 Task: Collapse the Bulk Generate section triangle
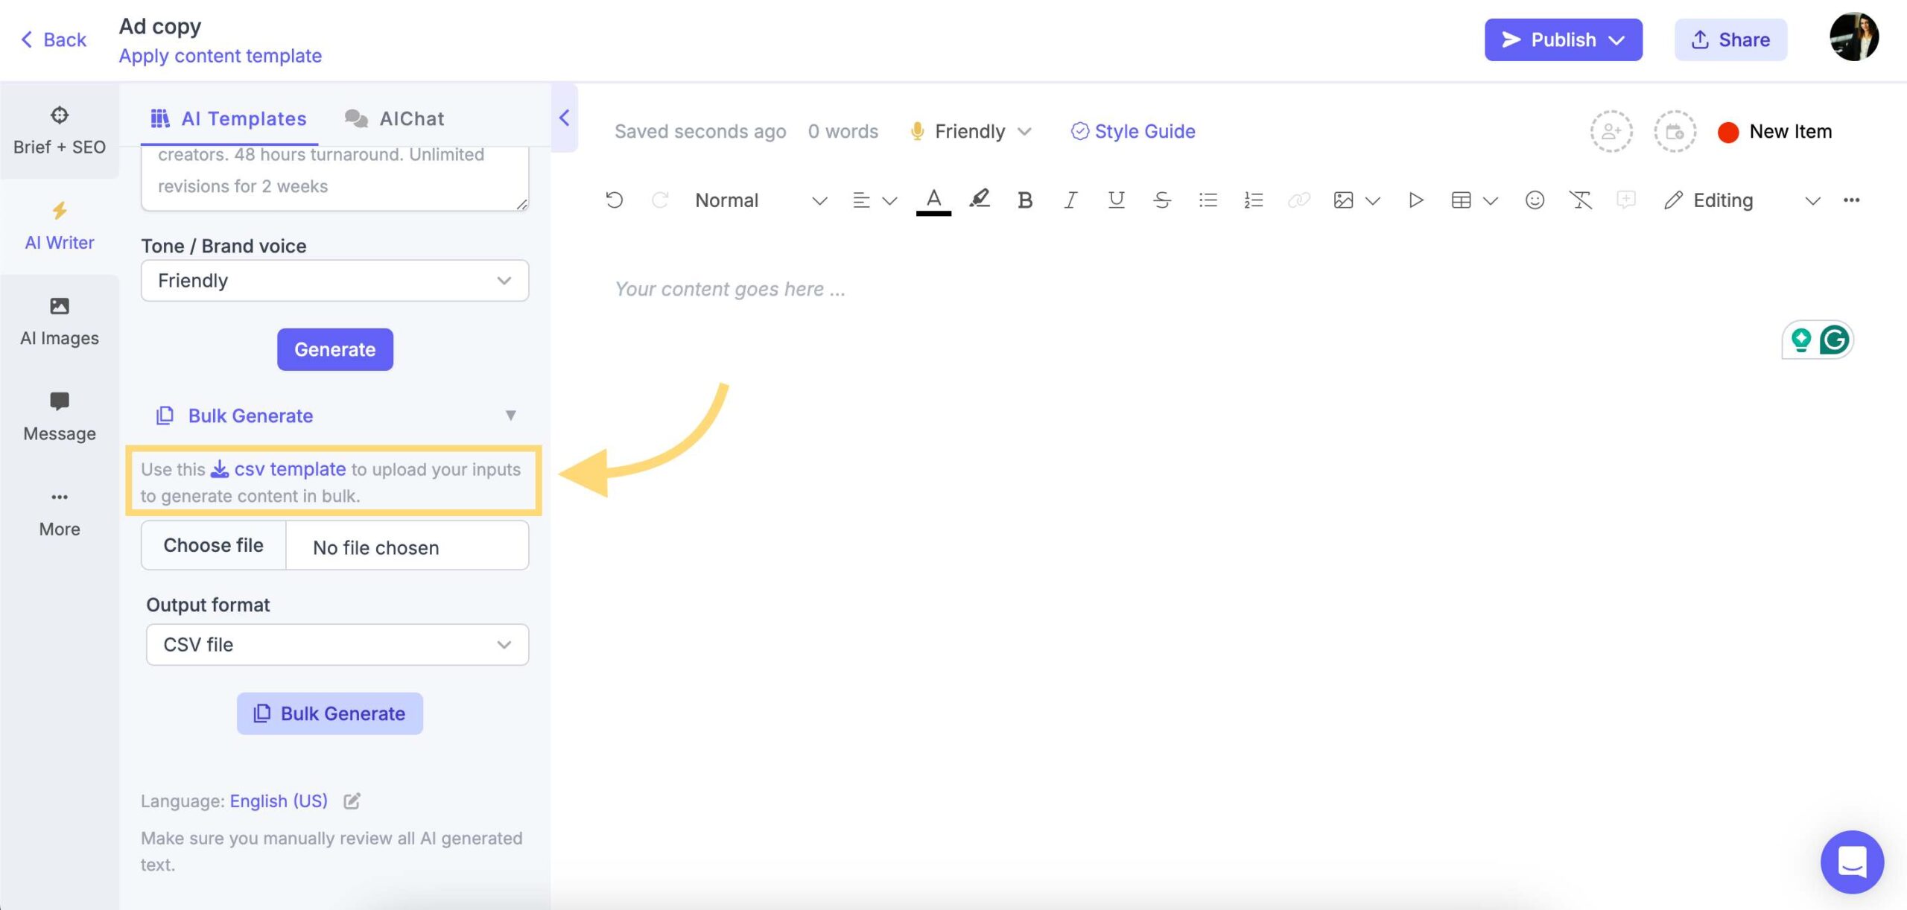point(510,416)
